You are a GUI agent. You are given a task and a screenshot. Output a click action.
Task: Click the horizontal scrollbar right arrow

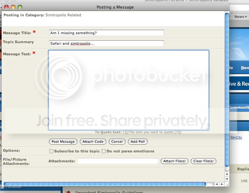pos(222,184)
